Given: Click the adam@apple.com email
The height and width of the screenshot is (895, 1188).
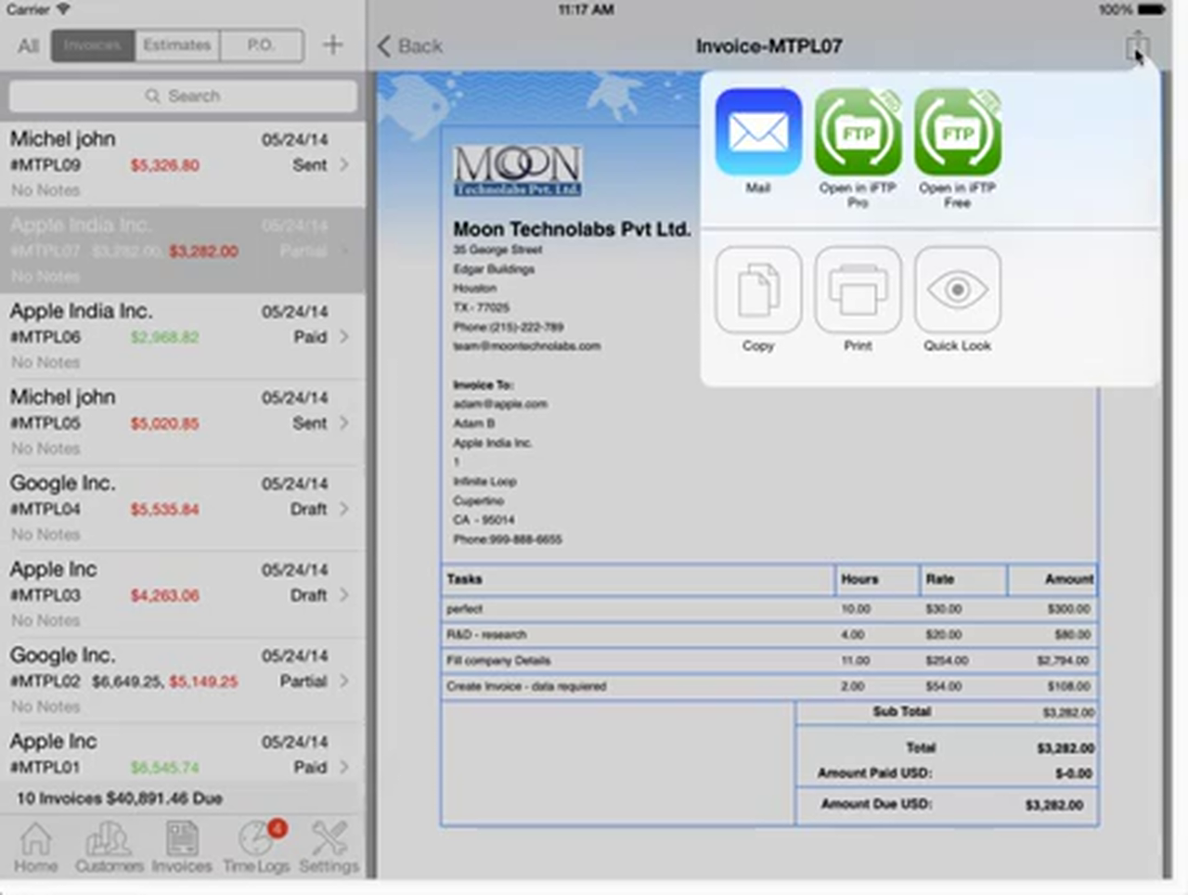Looking at the screenshot, I should 499,404.
